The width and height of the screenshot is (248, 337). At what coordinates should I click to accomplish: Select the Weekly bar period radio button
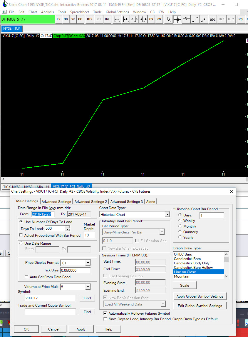tap(180, 220)
